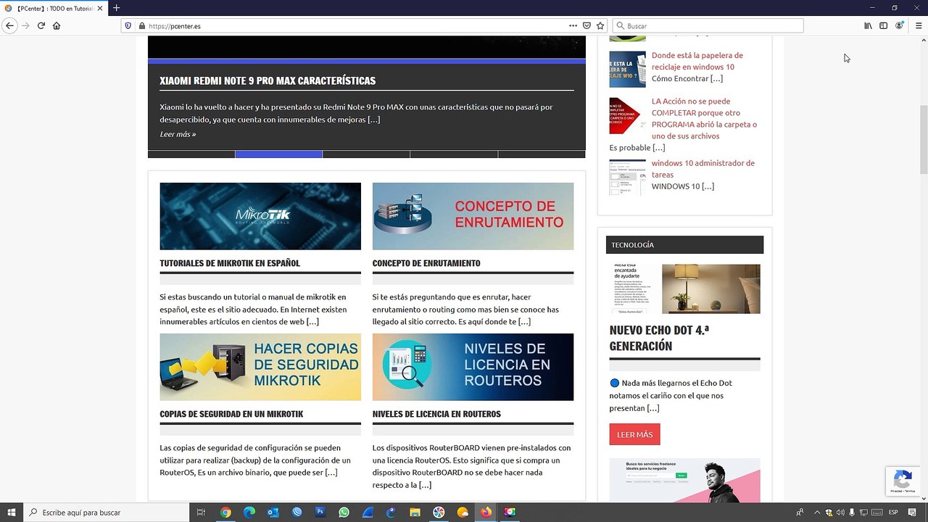Screen dimensions: 928x522
Task: Select the last slider indicator segment
Action: (542, 154)
